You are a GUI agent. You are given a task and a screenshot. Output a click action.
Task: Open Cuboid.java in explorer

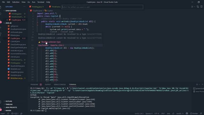[15, 42]
